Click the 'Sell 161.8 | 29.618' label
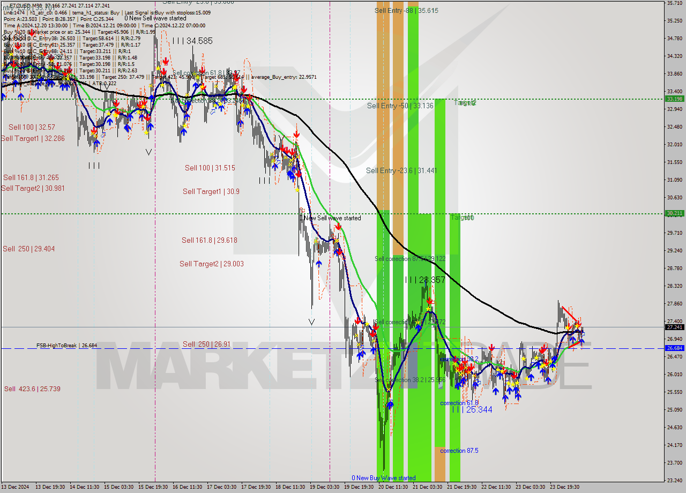 click(210, 240)
